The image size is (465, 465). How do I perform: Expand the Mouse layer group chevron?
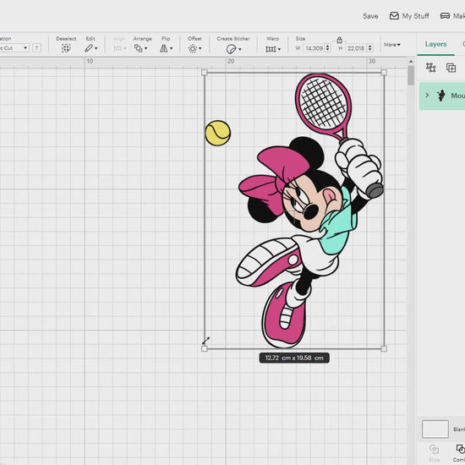pos(427,96)
